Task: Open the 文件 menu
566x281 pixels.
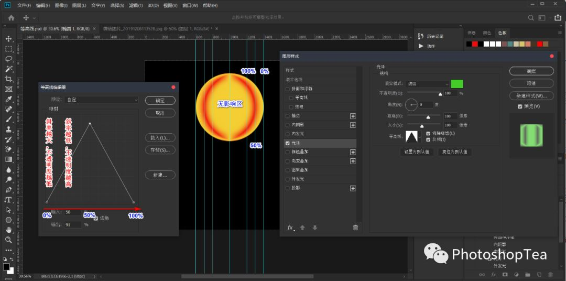Action: tap(24, 5)
